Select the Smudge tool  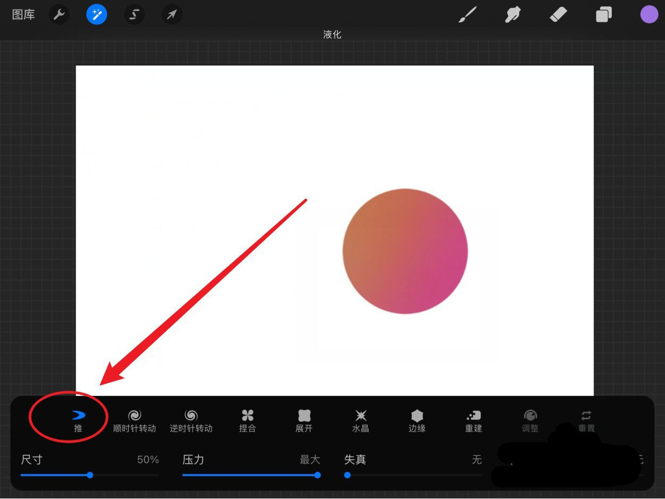tap(513, 14)
